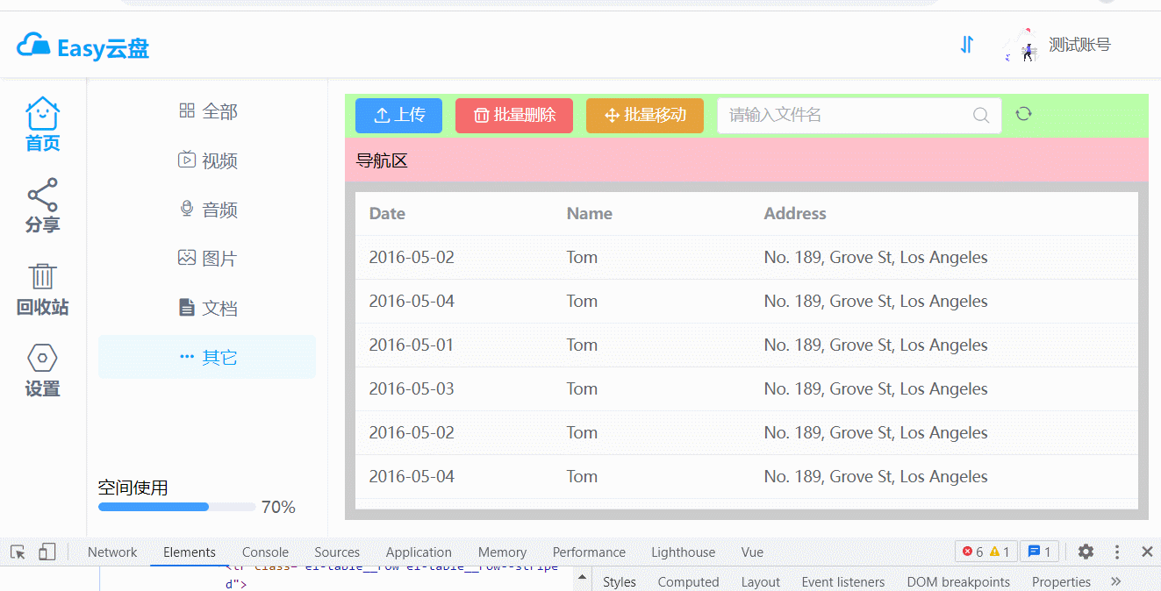Click the magnifier icon in the search box
Image resolution: width=1161 pixels, height=591 pixels.
(980, 115)
